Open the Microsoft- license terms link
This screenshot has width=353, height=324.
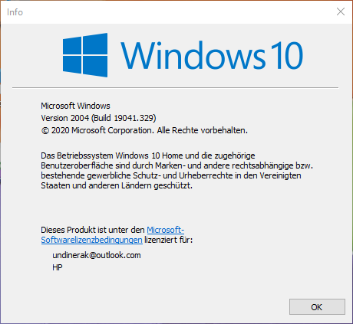click(x=165, y=230)
